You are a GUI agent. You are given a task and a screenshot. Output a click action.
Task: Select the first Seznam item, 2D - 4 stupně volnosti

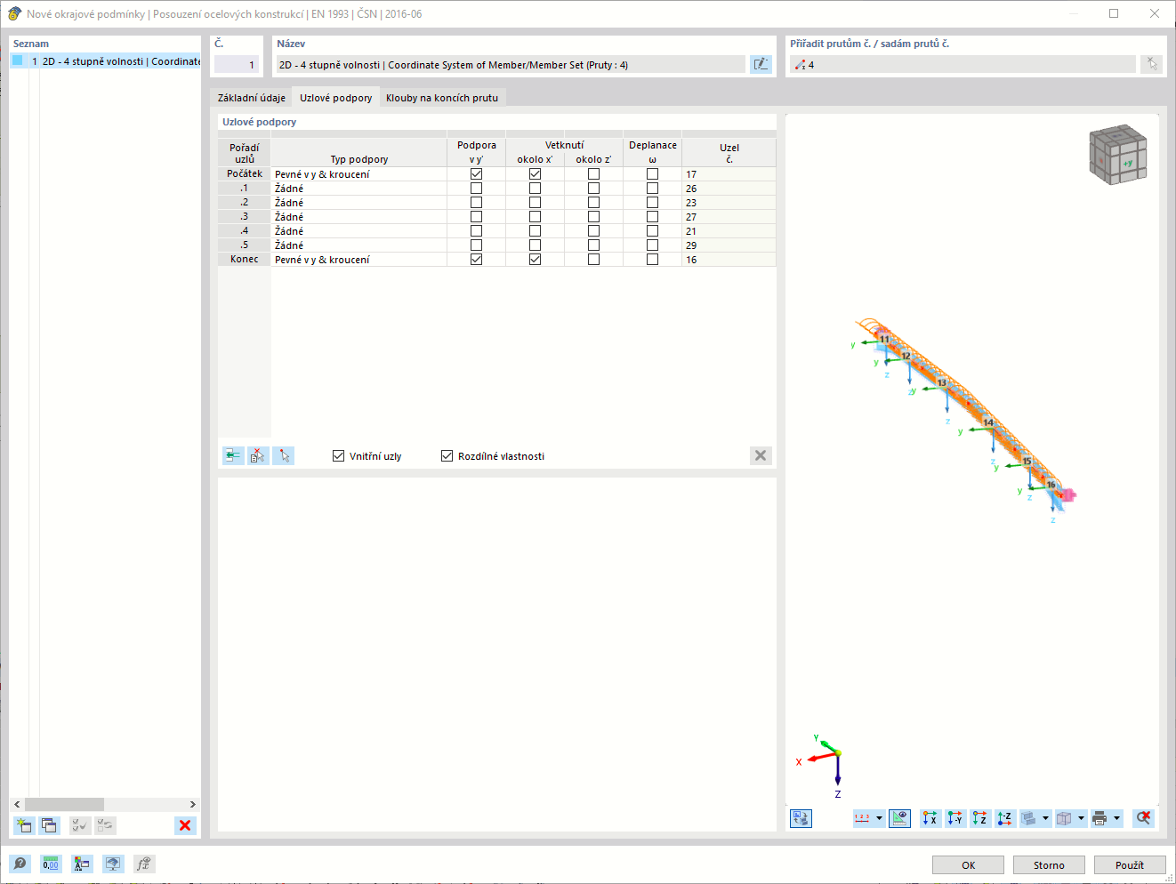point(106,61)
